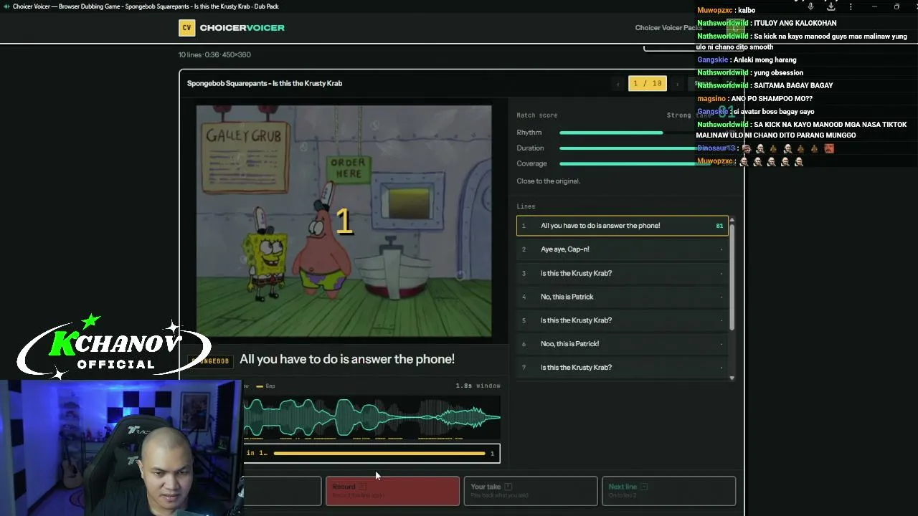The width and height of the screenshot is (918, 516).
Task: Click the yellow countdown progress bar
Action: (379, 453)
